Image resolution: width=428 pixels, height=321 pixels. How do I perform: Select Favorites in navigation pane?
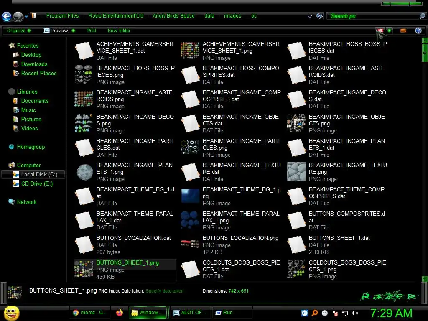point(28,46)
